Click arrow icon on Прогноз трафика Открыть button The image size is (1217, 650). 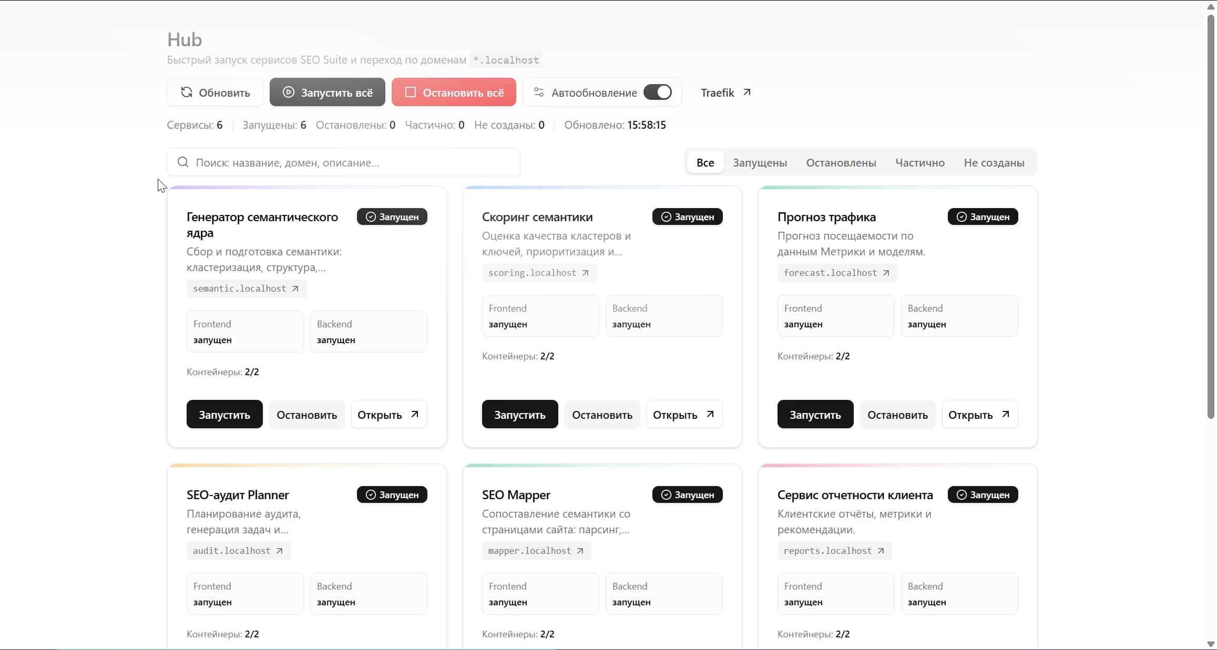[x=1005, y=415]
